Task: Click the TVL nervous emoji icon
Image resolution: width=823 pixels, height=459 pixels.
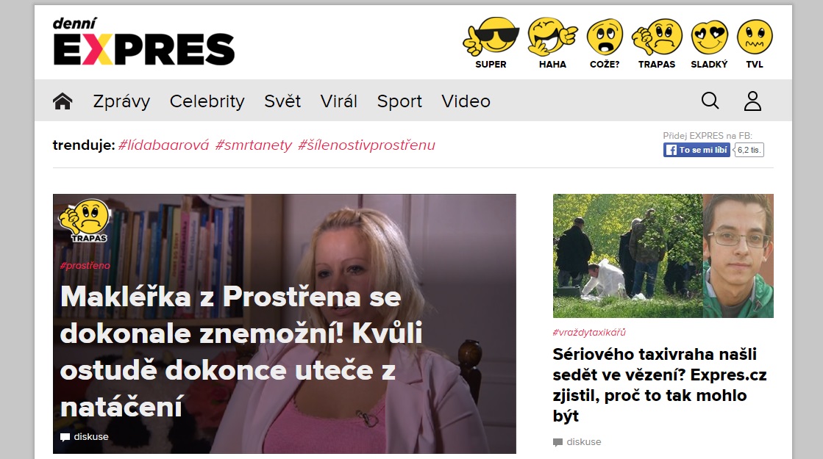Action: click(x=755, y=43)
